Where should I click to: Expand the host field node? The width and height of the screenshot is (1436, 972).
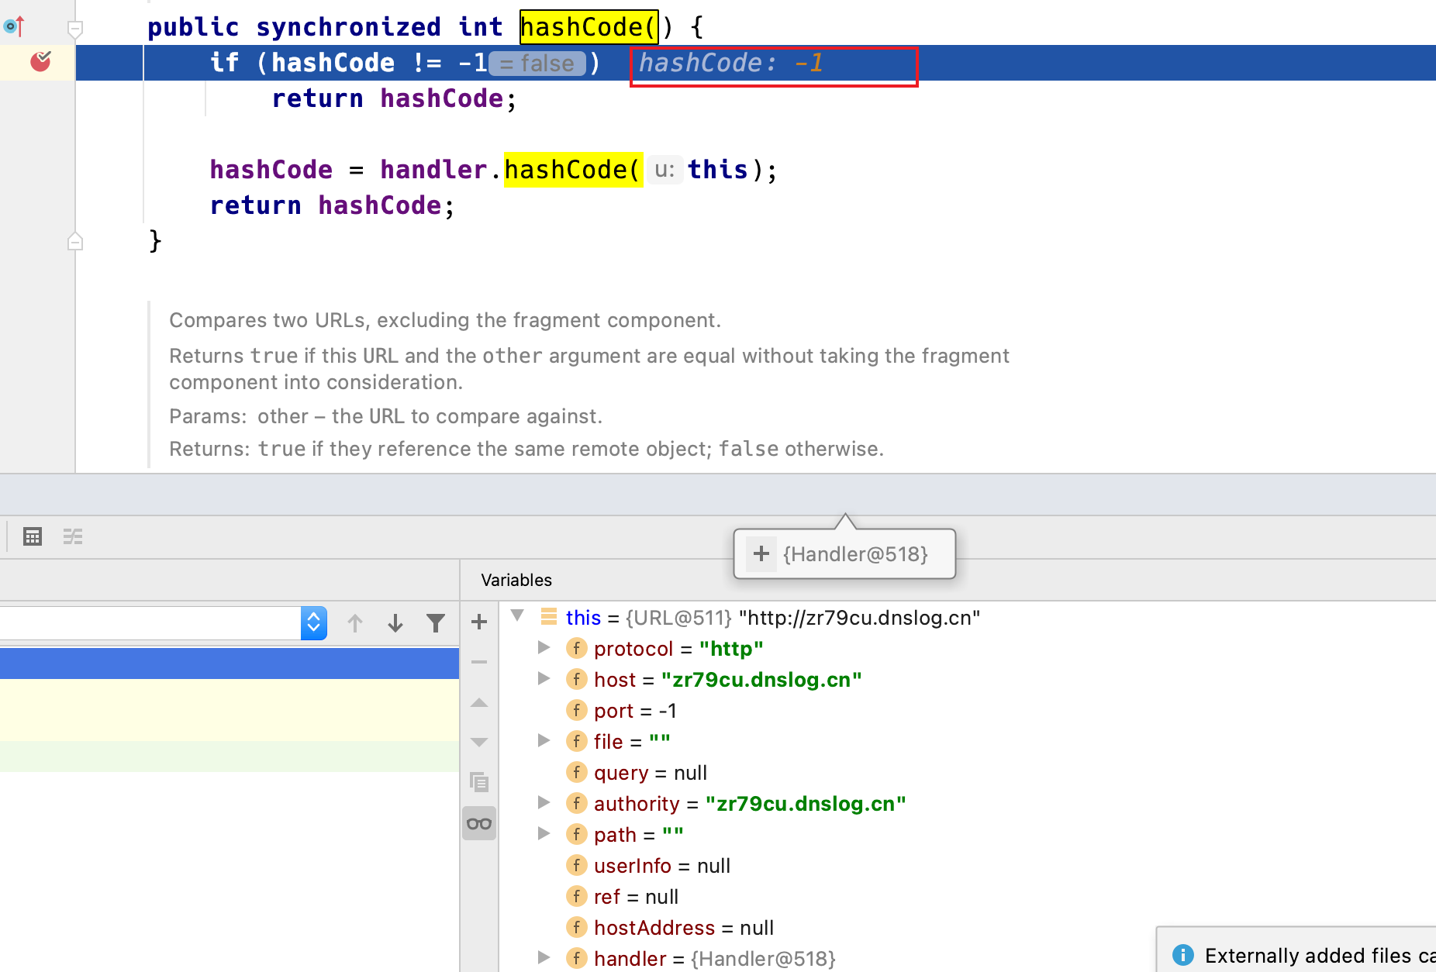pos(544,679)
